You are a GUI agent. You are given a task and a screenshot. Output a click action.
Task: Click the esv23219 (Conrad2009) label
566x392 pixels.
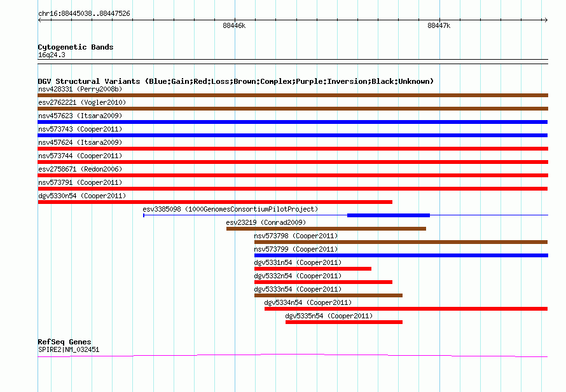pyautogui.click(x=266, y=222)
